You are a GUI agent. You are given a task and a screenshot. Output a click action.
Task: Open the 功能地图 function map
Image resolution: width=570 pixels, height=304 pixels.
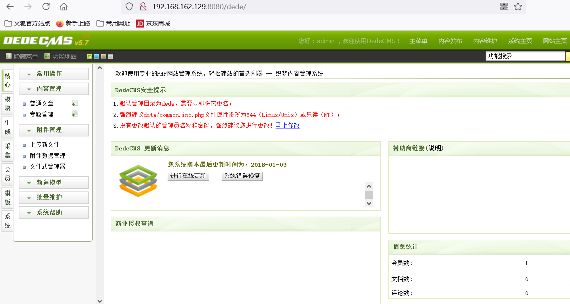click(60, 56)
